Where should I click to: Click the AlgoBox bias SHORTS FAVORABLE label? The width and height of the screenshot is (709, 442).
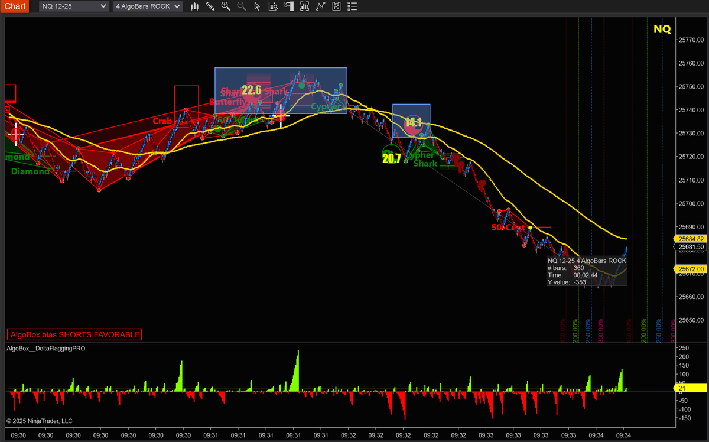click(x=74, y=334)
